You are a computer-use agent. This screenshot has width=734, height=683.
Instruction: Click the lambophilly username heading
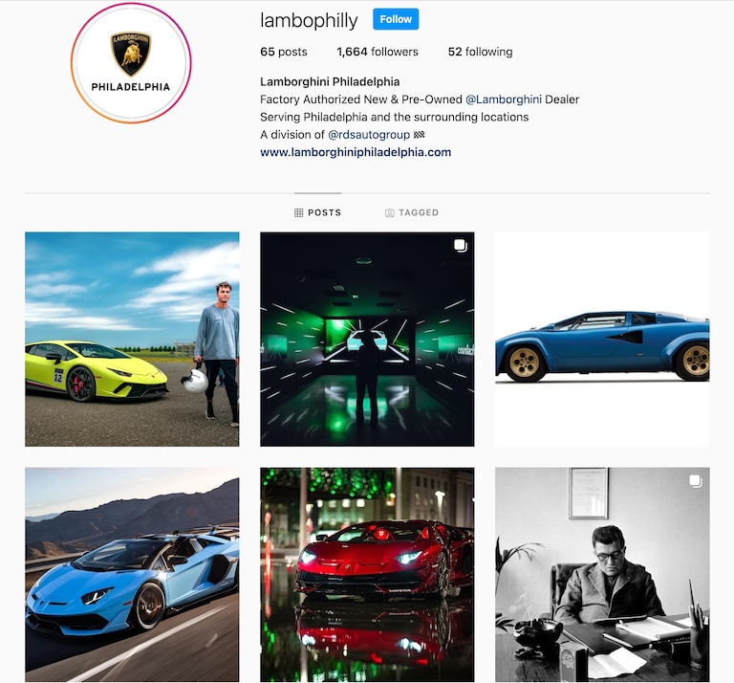(x=309, y=21)
